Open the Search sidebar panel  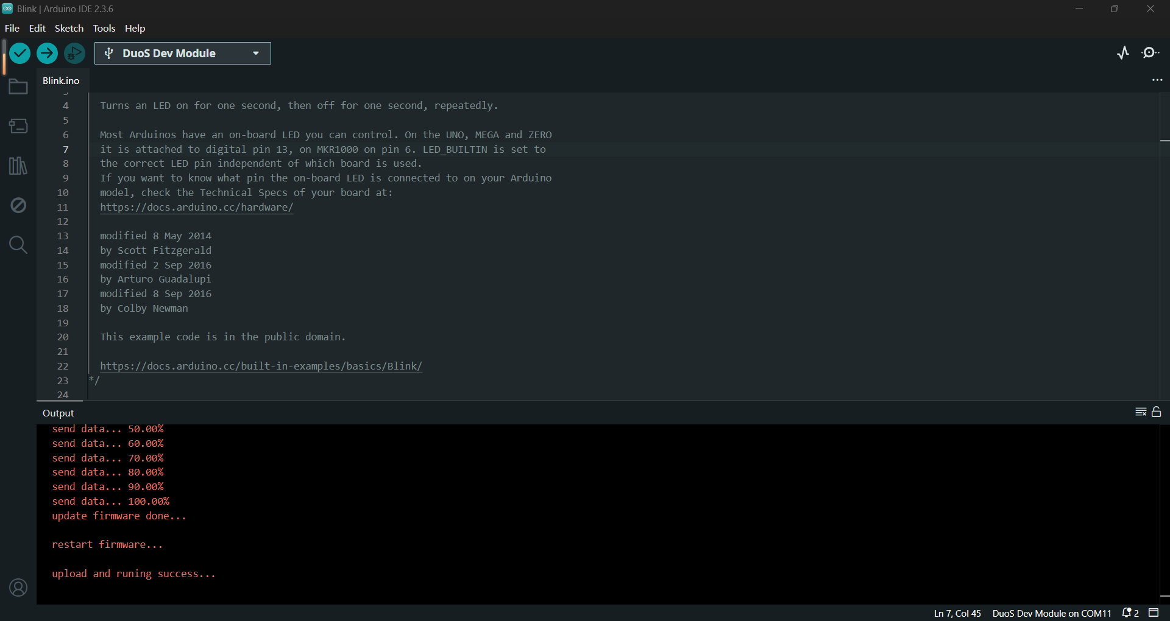click(18, 245)
